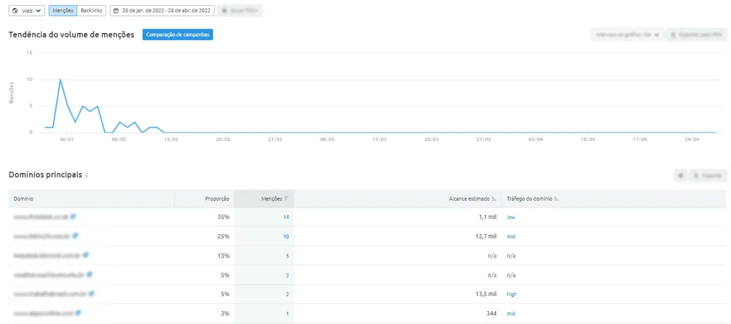The image size is (731, 324).
Task: Open external link icon in 3% row
Action: [78, 313]
